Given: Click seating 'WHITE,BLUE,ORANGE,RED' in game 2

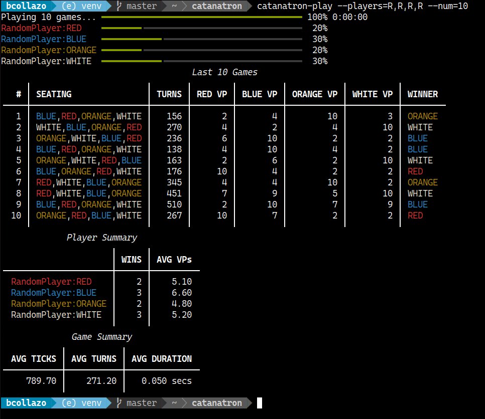Looking at the screenshot, I should tap(89, 127).
